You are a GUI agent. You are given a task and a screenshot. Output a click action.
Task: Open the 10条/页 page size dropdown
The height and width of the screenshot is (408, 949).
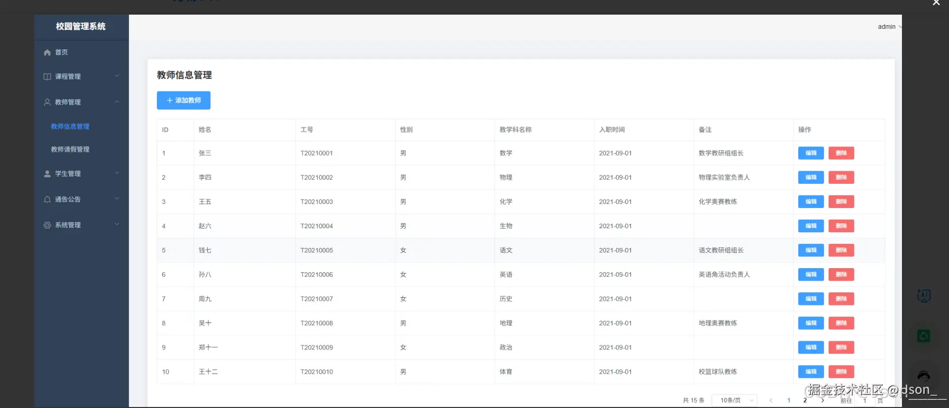pos(734,400)
